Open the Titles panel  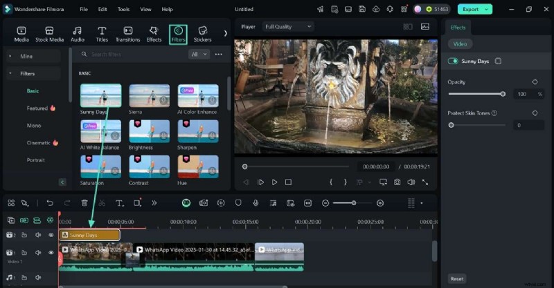click(x=102, y=35)
